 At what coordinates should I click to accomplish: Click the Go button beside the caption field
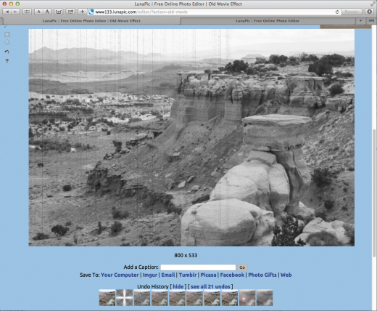[x=242, y=267]
